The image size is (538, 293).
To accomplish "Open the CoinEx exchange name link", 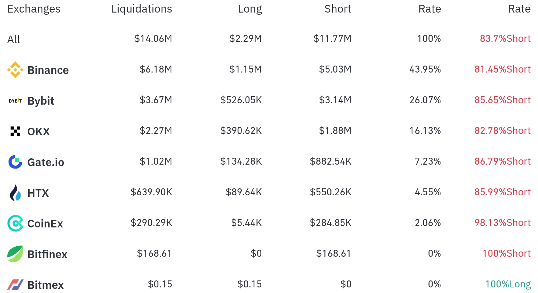I will click(45, 224).
